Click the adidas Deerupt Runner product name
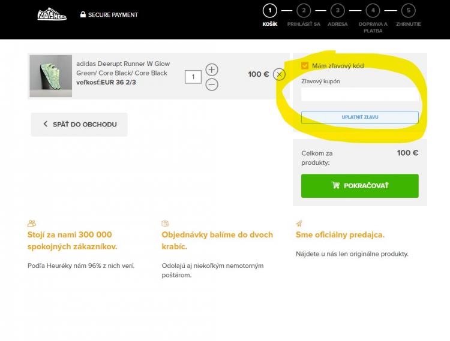450x341 pixels. click(123, 68)
